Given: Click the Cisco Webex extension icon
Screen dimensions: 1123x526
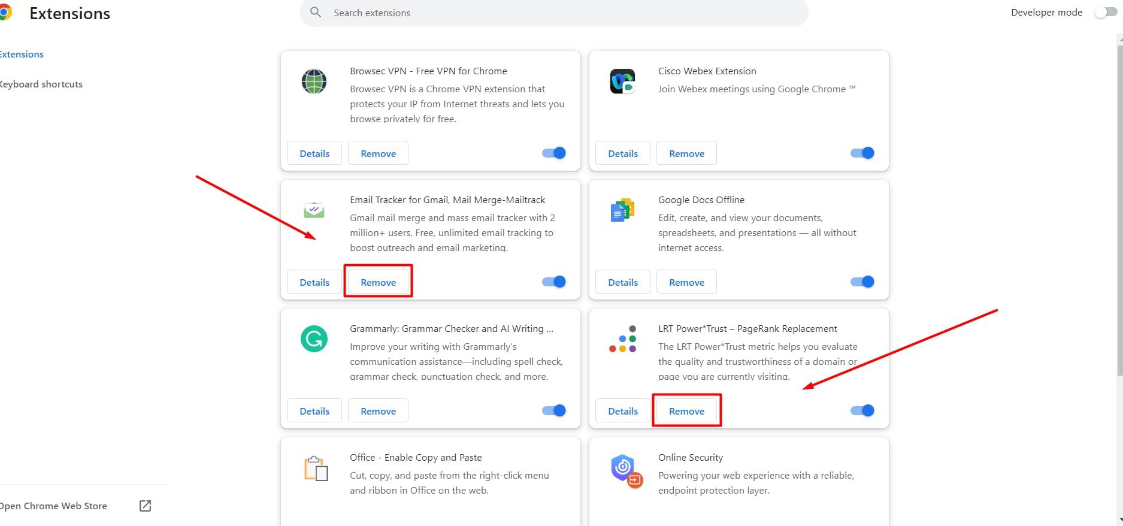Looking at the screenshot, I should pyautogui.click(x=622, y=81).
